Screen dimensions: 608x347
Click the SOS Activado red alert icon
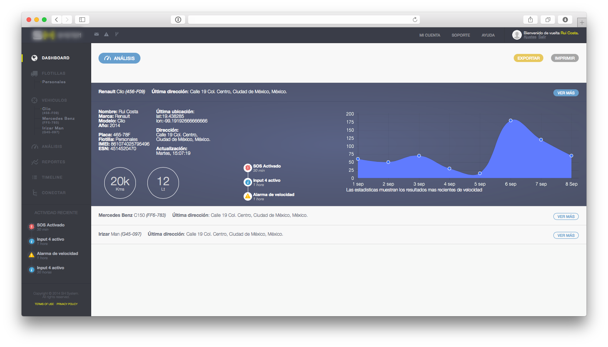[248, 168]
